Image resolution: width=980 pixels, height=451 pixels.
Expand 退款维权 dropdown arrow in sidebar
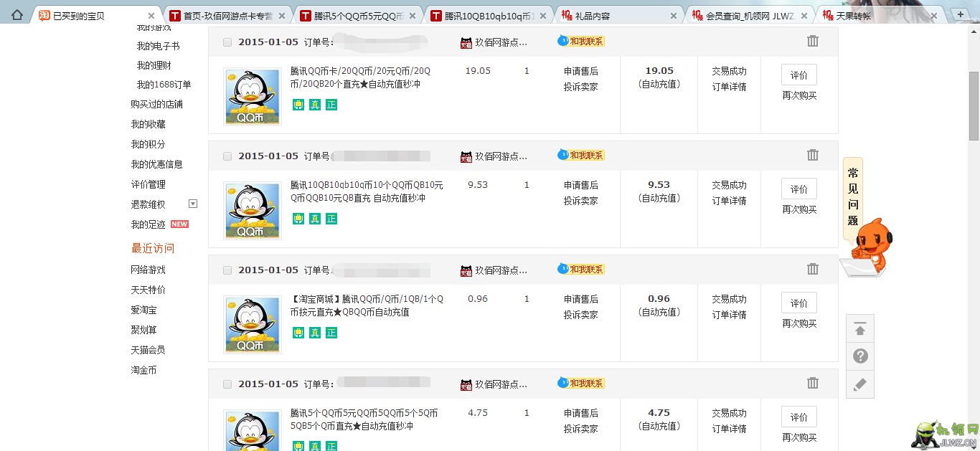pos(192,204)
